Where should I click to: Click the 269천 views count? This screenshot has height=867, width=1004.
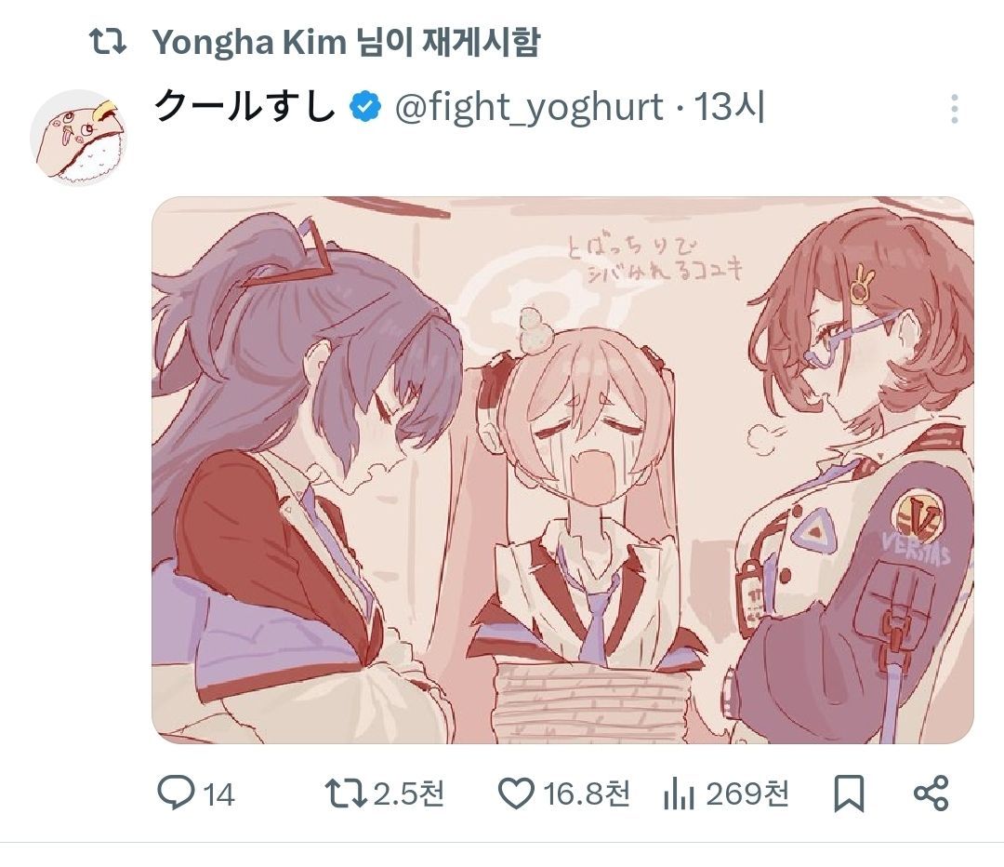click(x=747, y=794)
